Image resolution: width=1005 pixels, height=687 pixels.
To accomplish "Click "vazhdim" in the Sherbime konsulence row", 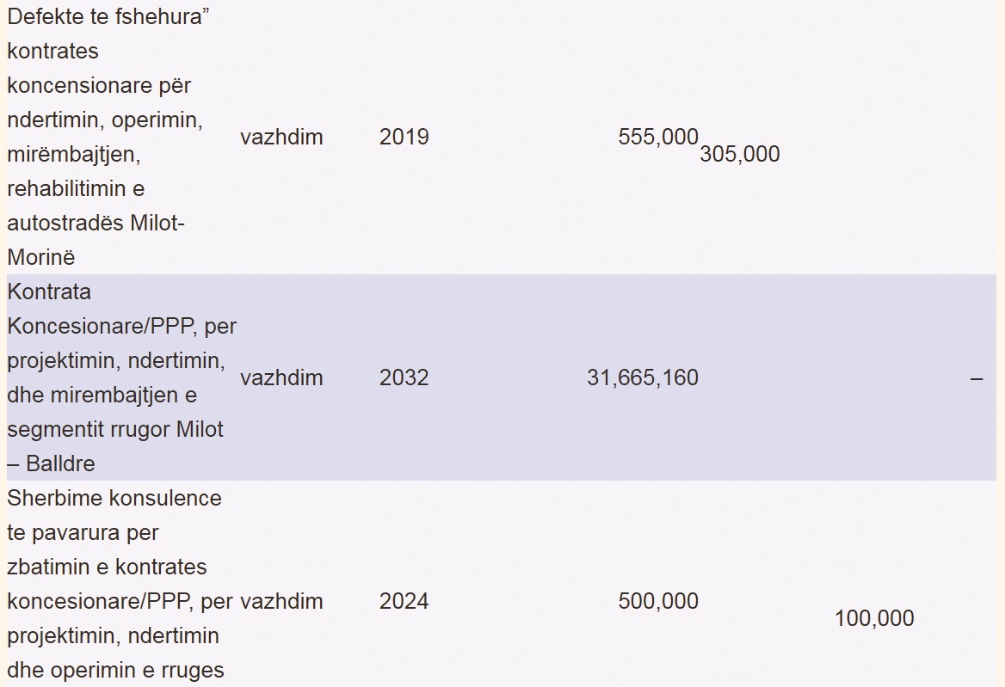I will (281, 601).
